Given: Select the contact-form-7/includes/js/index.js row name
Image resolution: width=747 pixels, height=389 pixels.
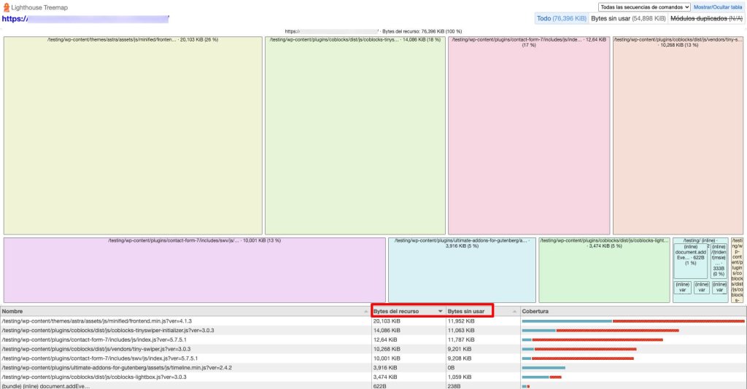Looking at the screenshot, I should [x=94, y=340].
